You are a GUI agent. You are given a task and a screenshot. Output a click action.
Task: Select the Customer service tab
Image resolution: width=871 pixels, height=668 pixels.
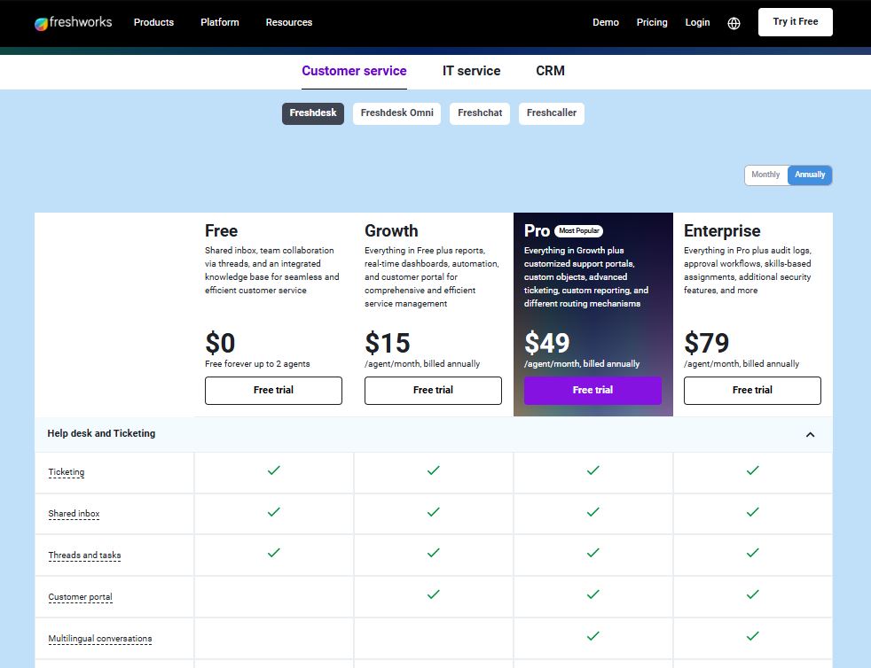[354, 71]
